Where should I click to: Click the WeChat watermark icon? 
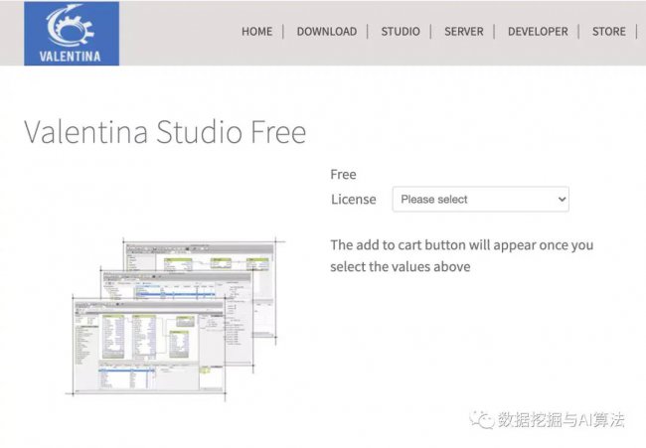(x=482, y=419)
